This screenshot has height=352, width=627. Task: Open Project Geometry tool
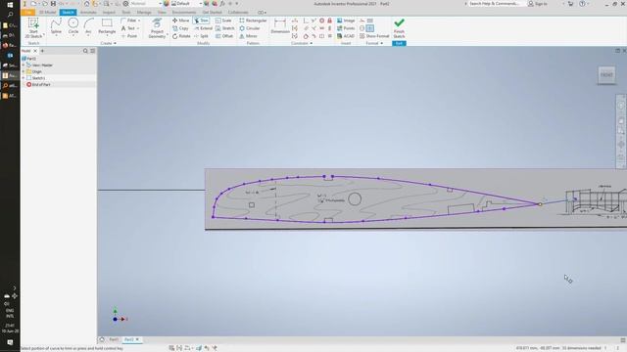[x=157, y=28]
